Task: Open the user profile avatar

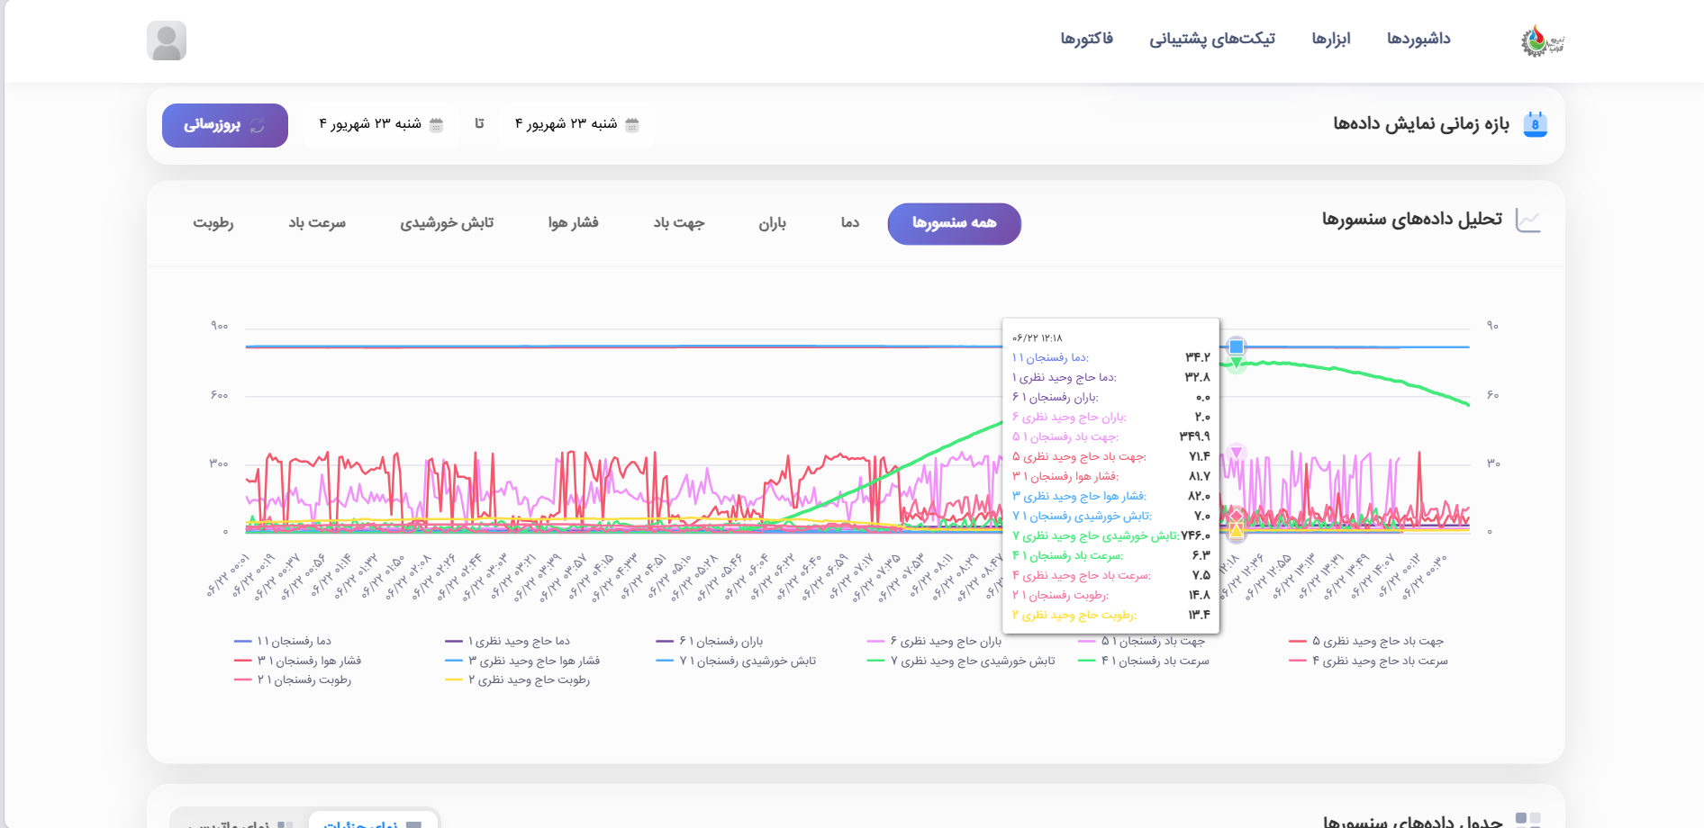Action: [x=167, y=40]
